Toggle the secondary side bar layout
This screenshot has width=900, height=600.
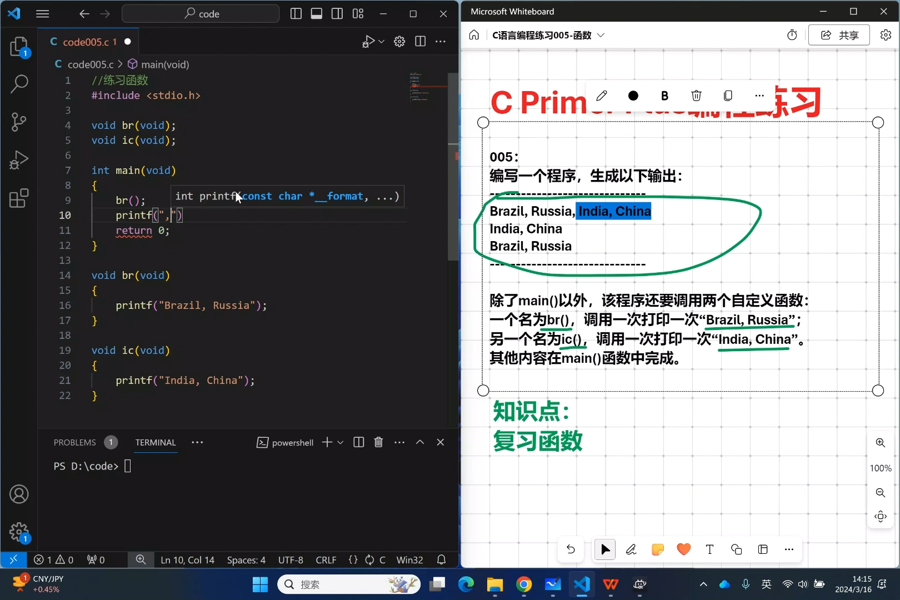(337, 14)
